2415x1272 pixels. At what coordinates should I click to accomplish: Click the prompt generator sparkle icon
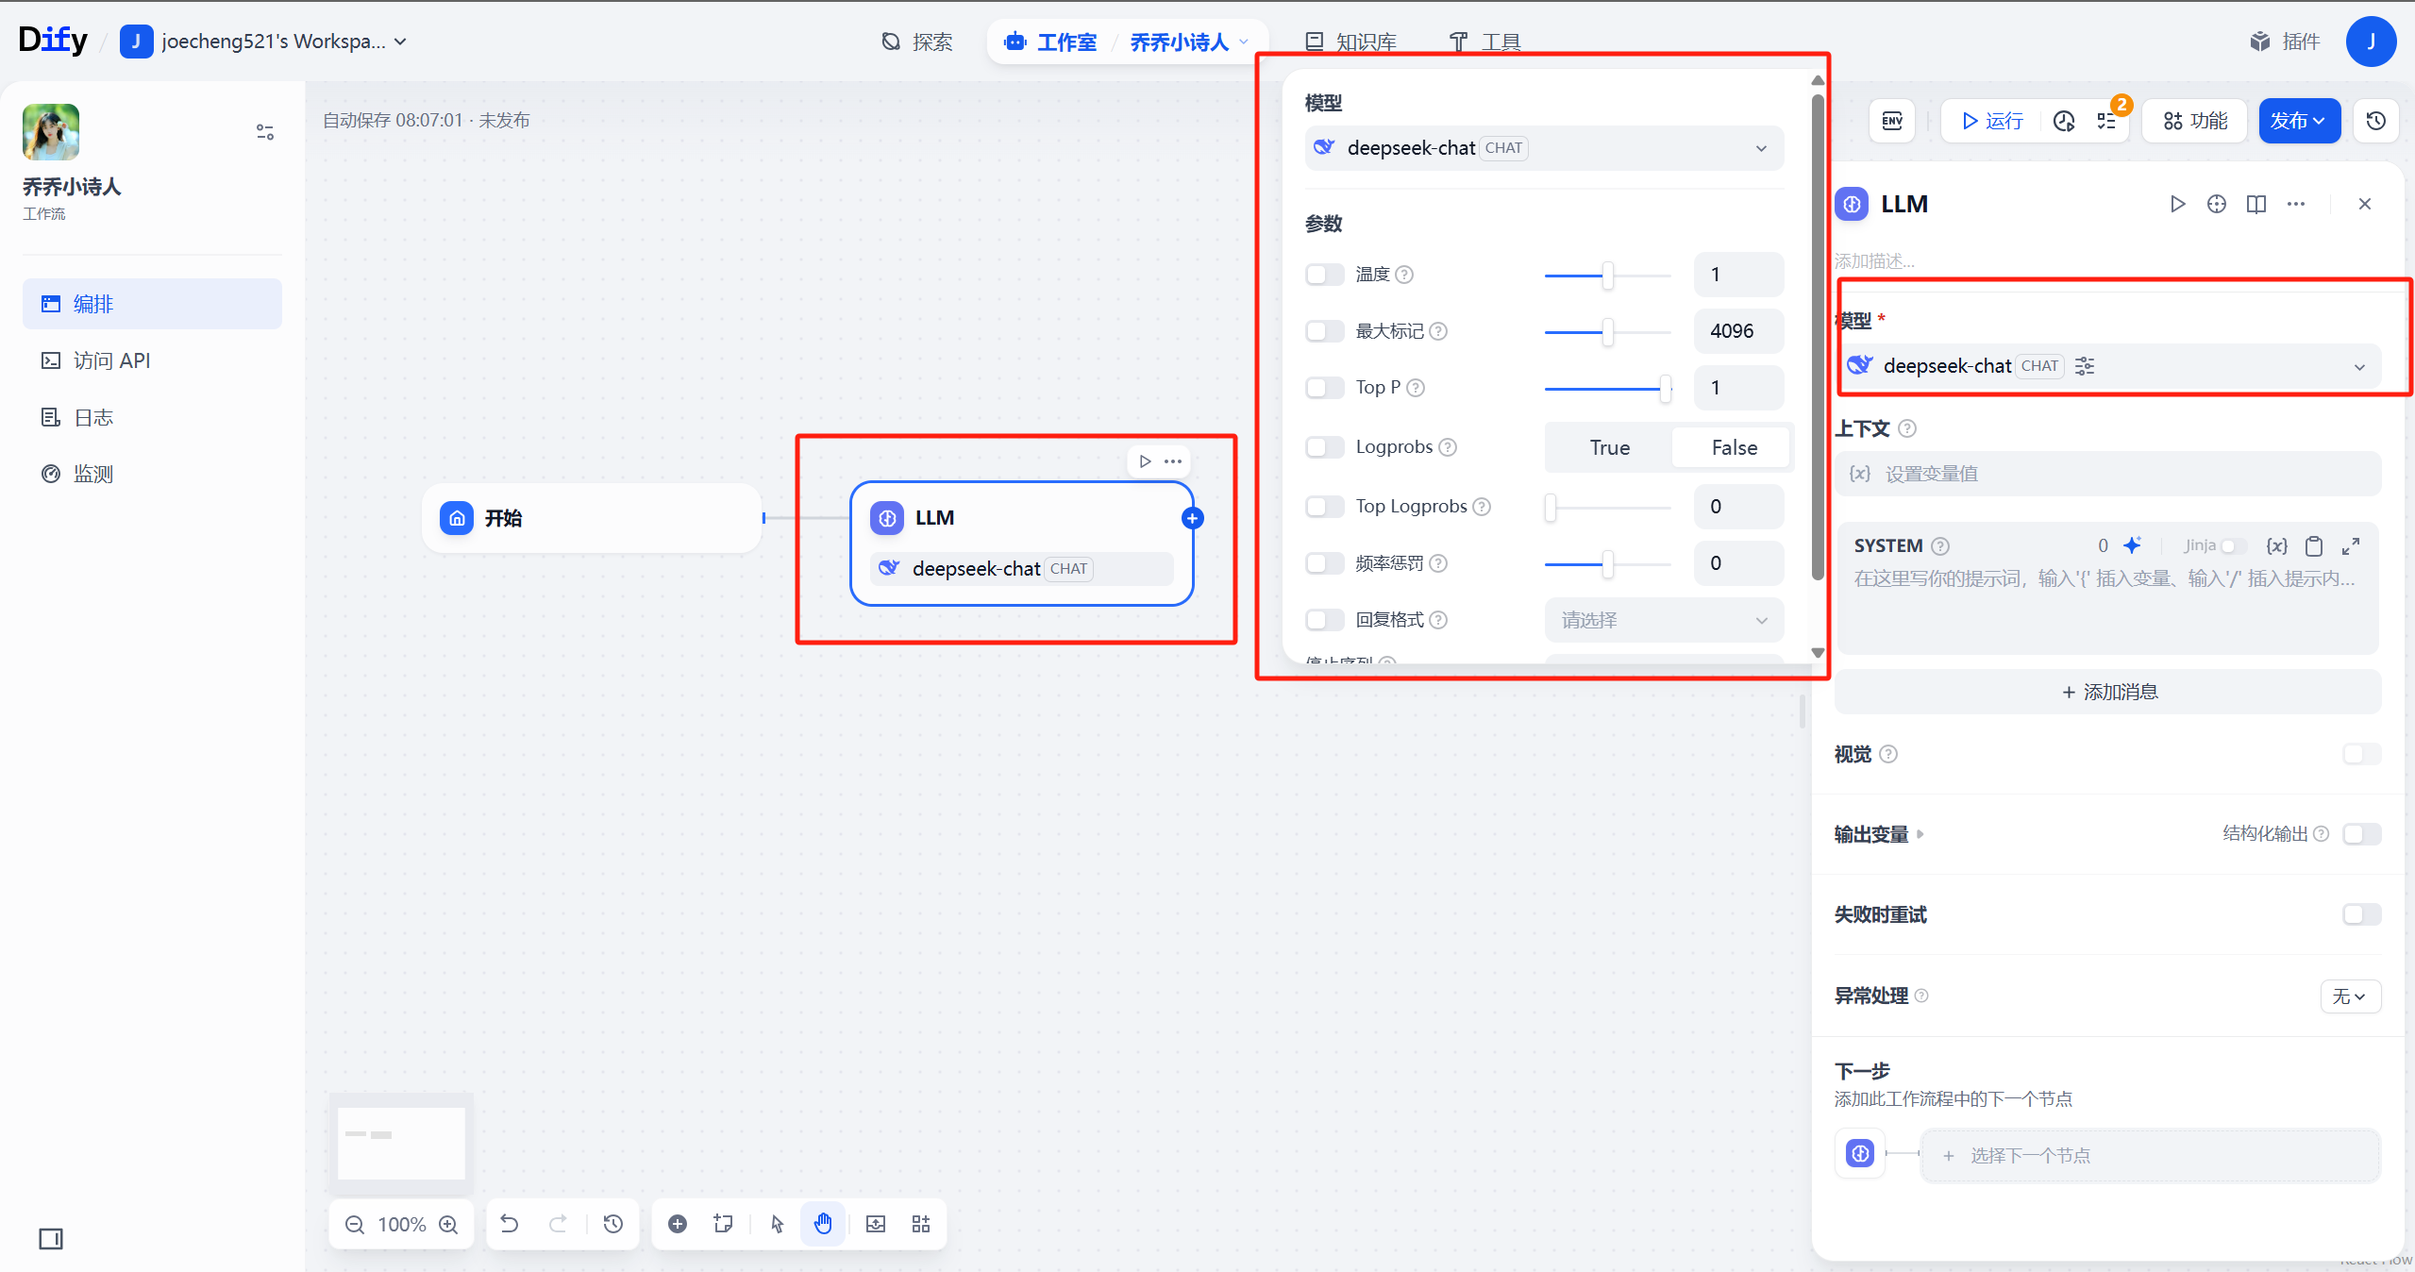point(2132,545)
